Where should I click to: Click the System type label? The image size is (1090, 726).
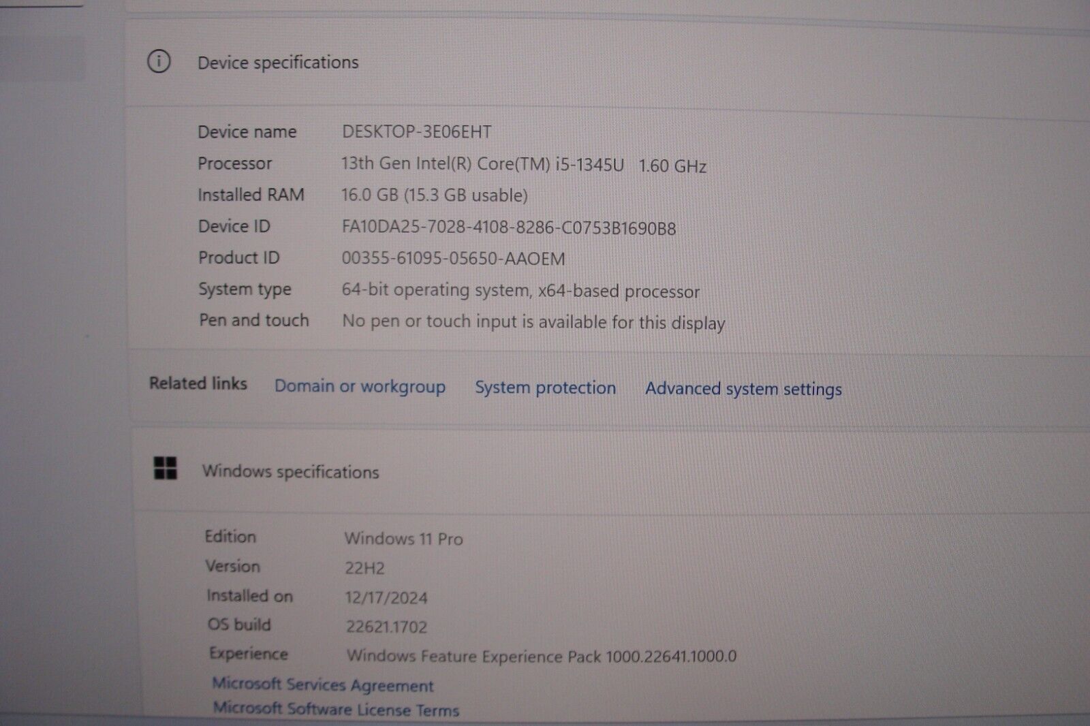tap(245, 289)
